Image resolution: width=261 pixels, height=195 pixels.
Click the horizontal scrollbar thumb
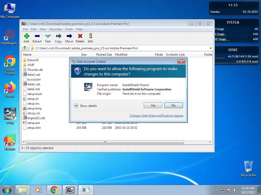tap(105, 142)
